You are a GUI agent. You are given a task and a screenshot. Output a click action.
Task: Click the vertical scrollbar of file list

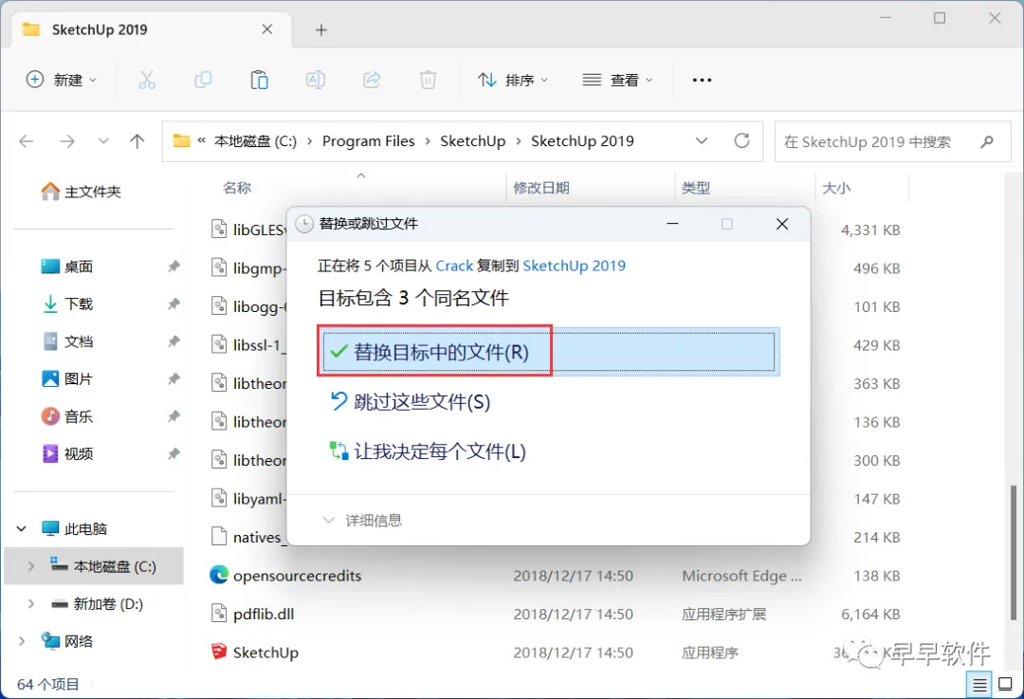click(1013, 553)
